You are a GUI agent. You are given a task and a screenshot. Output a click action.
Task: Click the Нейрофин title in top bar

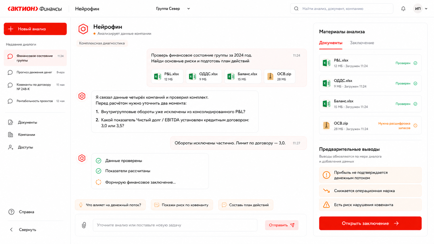tap(87, 9)
